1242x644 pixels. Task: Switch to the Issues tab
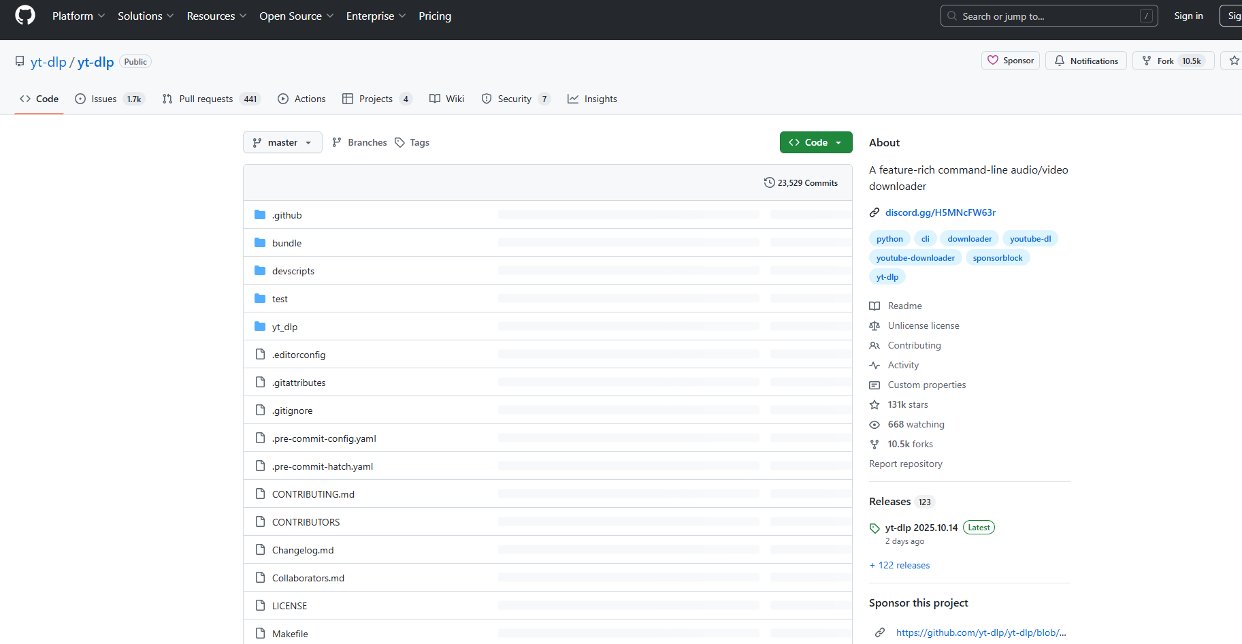click(x=110, y=99)
